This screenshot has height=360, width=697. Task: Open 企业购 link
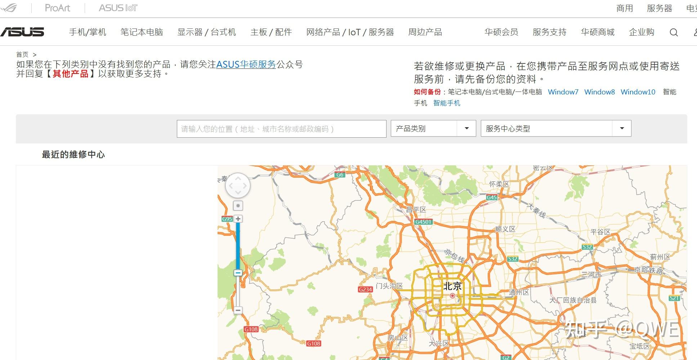tap(642, 32)
